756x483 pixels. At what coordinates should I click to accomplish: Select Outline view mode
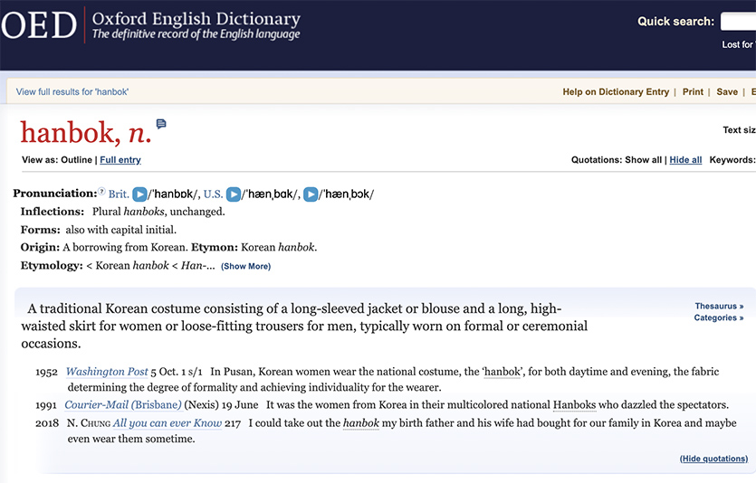pyautogui.click(x=76, y=160)
